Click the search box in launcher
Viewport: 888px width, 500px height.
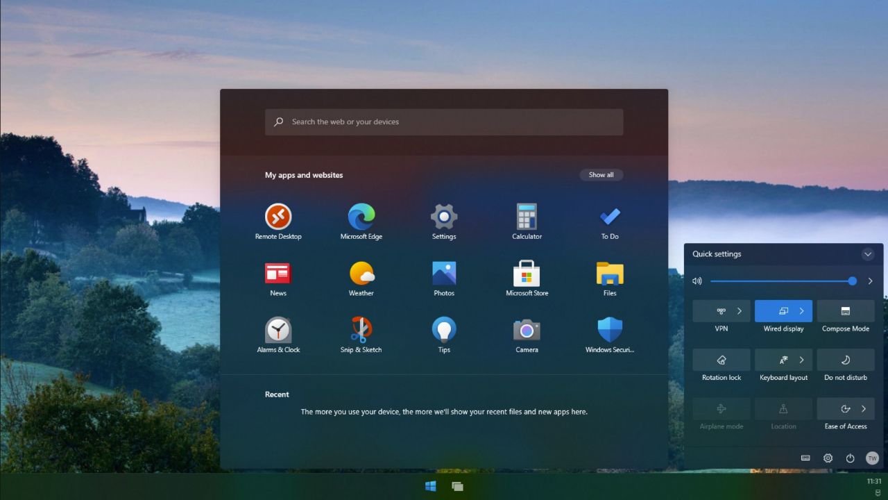tap(444, 122)
